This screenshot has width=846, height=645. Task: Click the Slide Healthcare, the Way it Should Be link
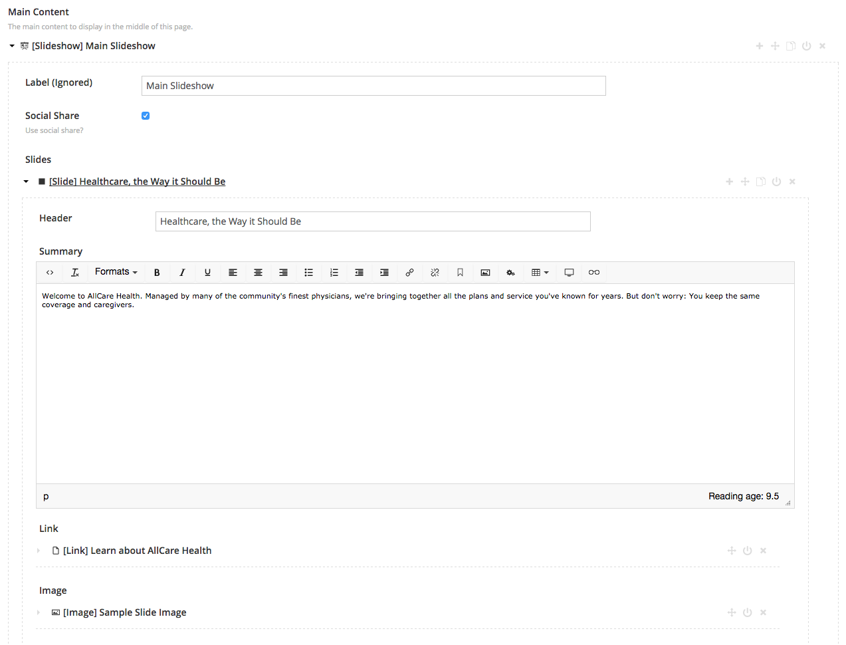[137, 182]
